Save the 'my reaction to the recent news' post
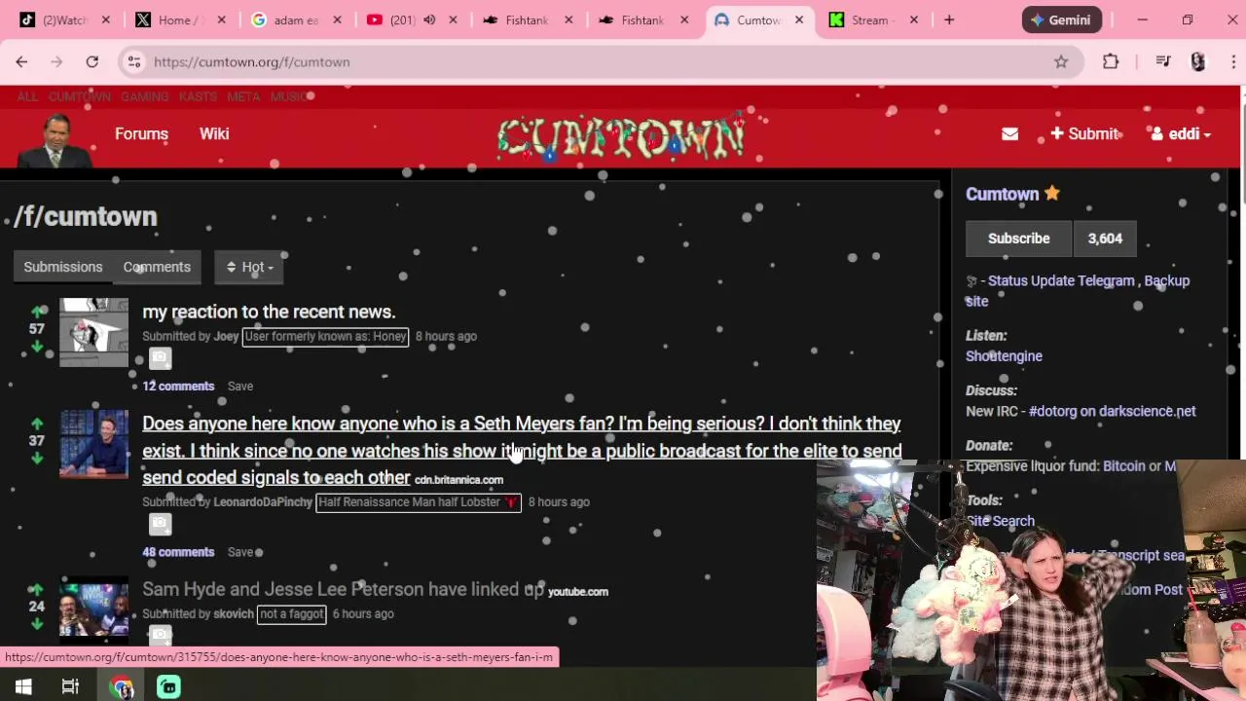Screen dimensions: 1246x701 tap(240, 387)
